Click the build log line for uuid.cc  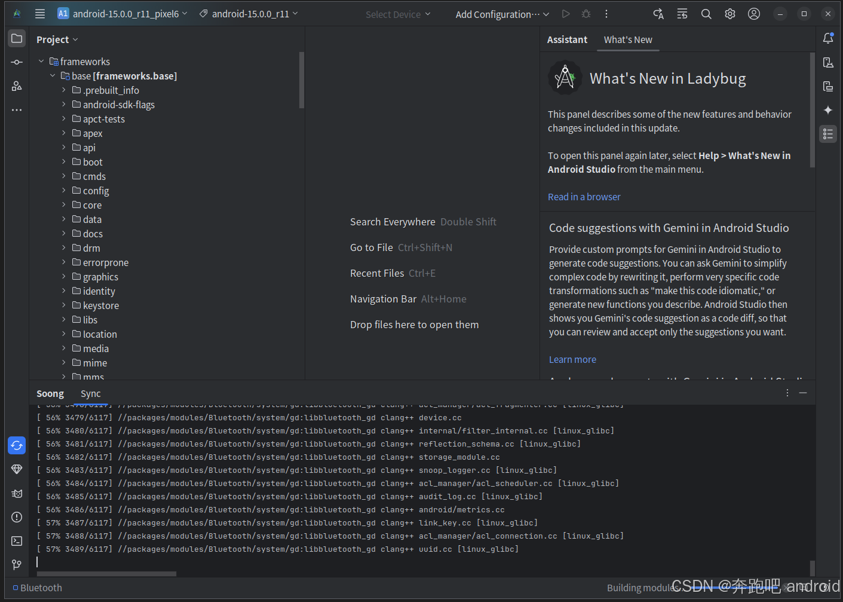pos(278,549)
